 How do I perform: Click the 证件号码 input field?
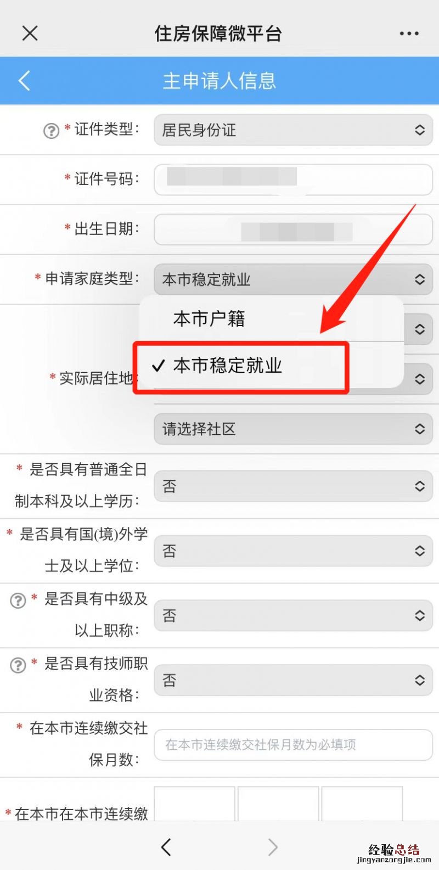pos(294,179)
